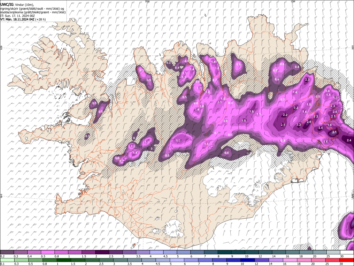Pick the dark teal 8–9 swatch in the snow legend

pyautogui.click(x=225, y=252)
